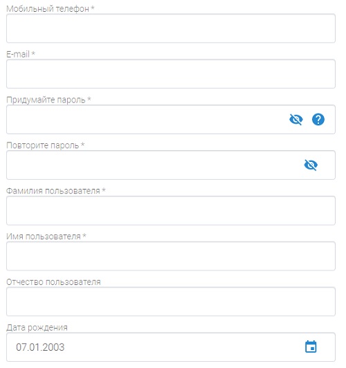346x368 pixels.
Task: Click the Имя пользователя input field
Action: [171, 256]
